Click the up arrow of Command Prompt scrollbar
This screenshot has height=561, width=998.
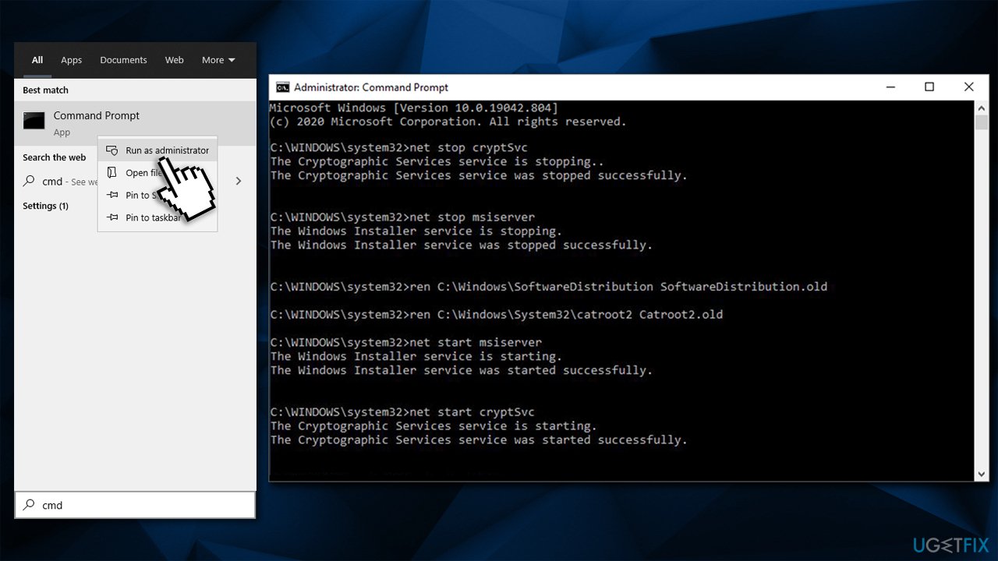click(x=982, y=107)
